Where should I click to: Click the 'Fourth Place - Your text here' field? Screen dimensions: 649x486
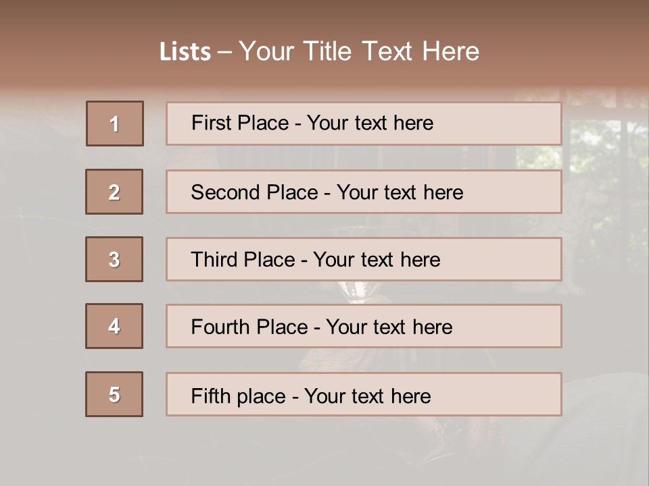(x=364, y=326)
